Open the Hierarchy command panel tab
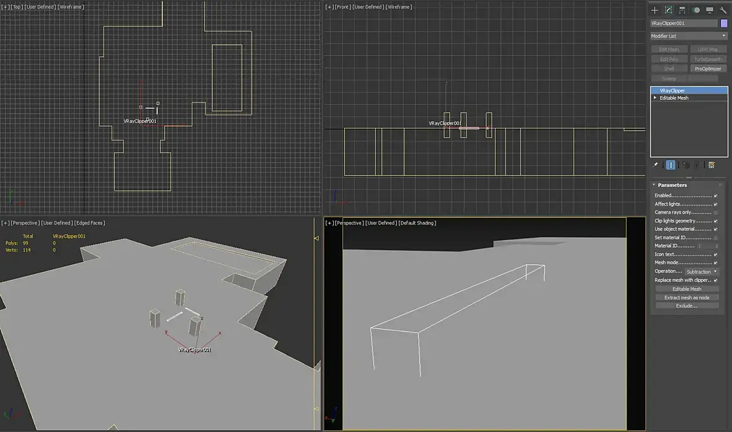The image size is (732, 432). pos(682,10)
